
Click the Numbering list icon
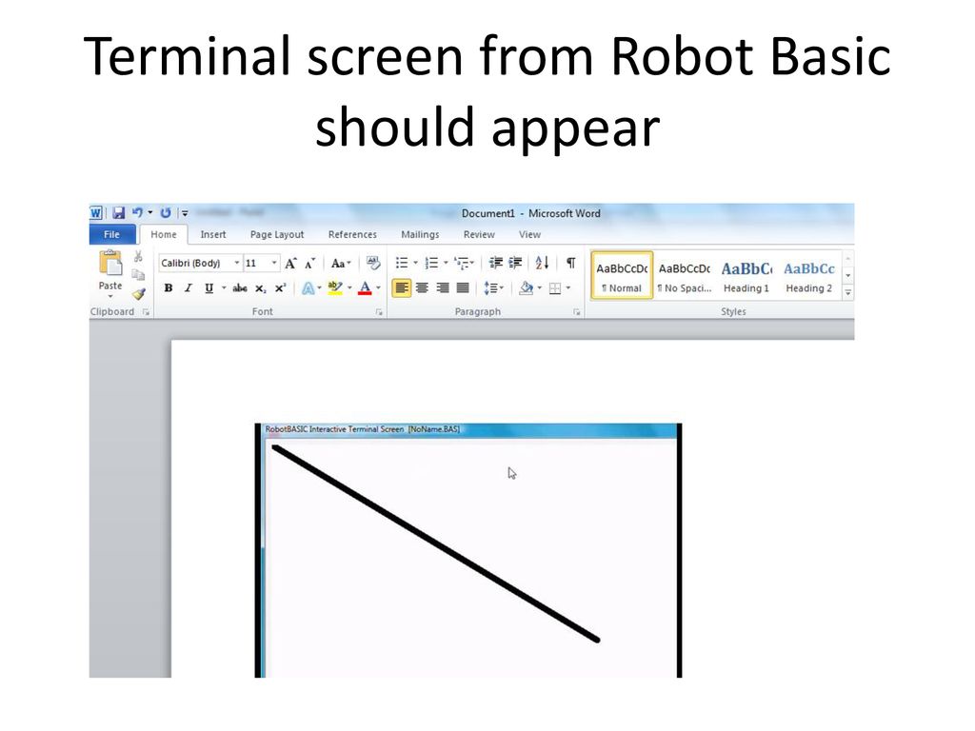tap(431, 263)
